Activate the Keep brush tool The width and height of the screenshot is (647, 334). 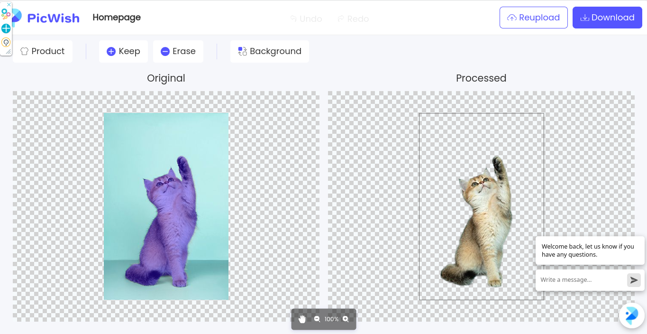point(123,51)
